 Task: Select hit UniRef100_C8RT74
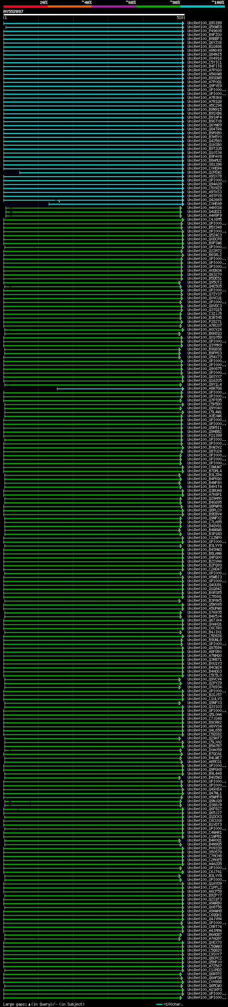click(204, 927)
